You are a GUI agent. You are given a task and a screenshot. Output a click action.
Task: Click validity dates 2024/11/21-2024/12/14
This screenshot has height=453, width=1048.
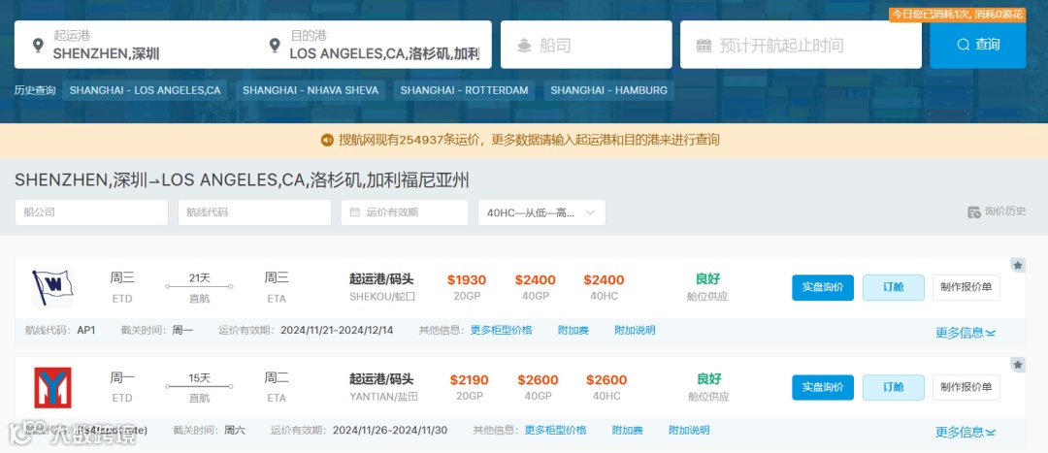point(337,330)
